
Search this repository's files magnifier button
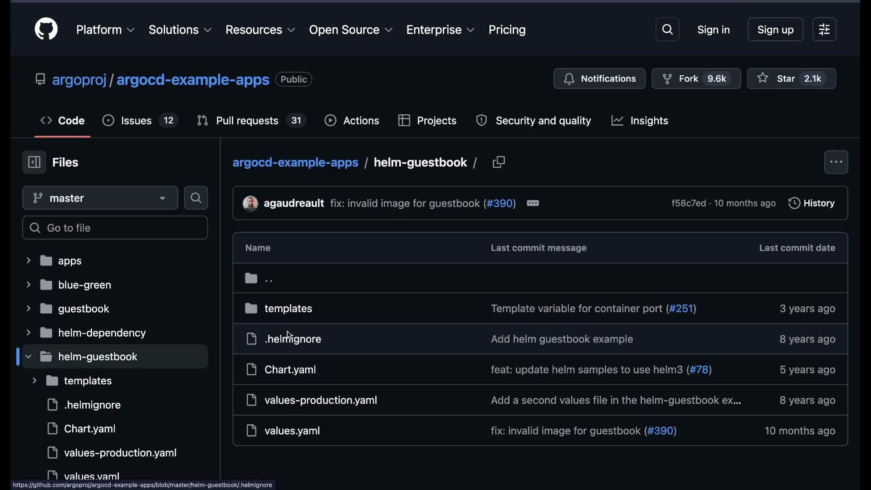point(196,198)
